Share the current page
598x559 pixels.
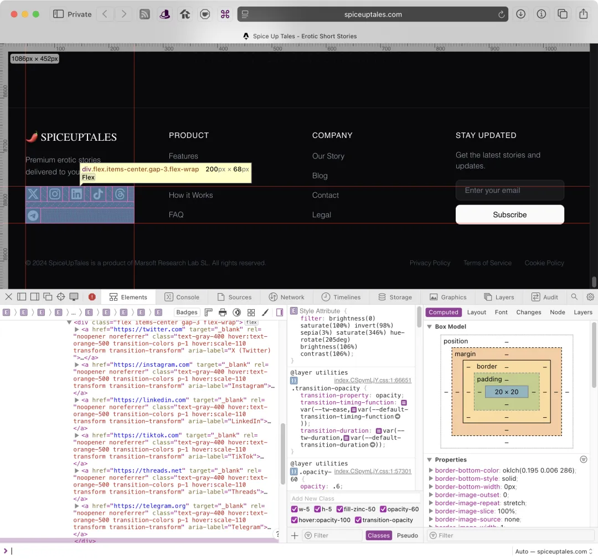coord(583,14)
